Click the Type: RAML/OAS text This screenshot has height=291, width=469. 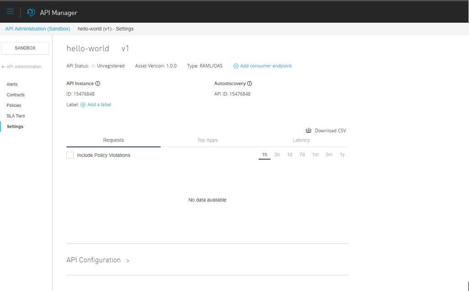(205, 66)
